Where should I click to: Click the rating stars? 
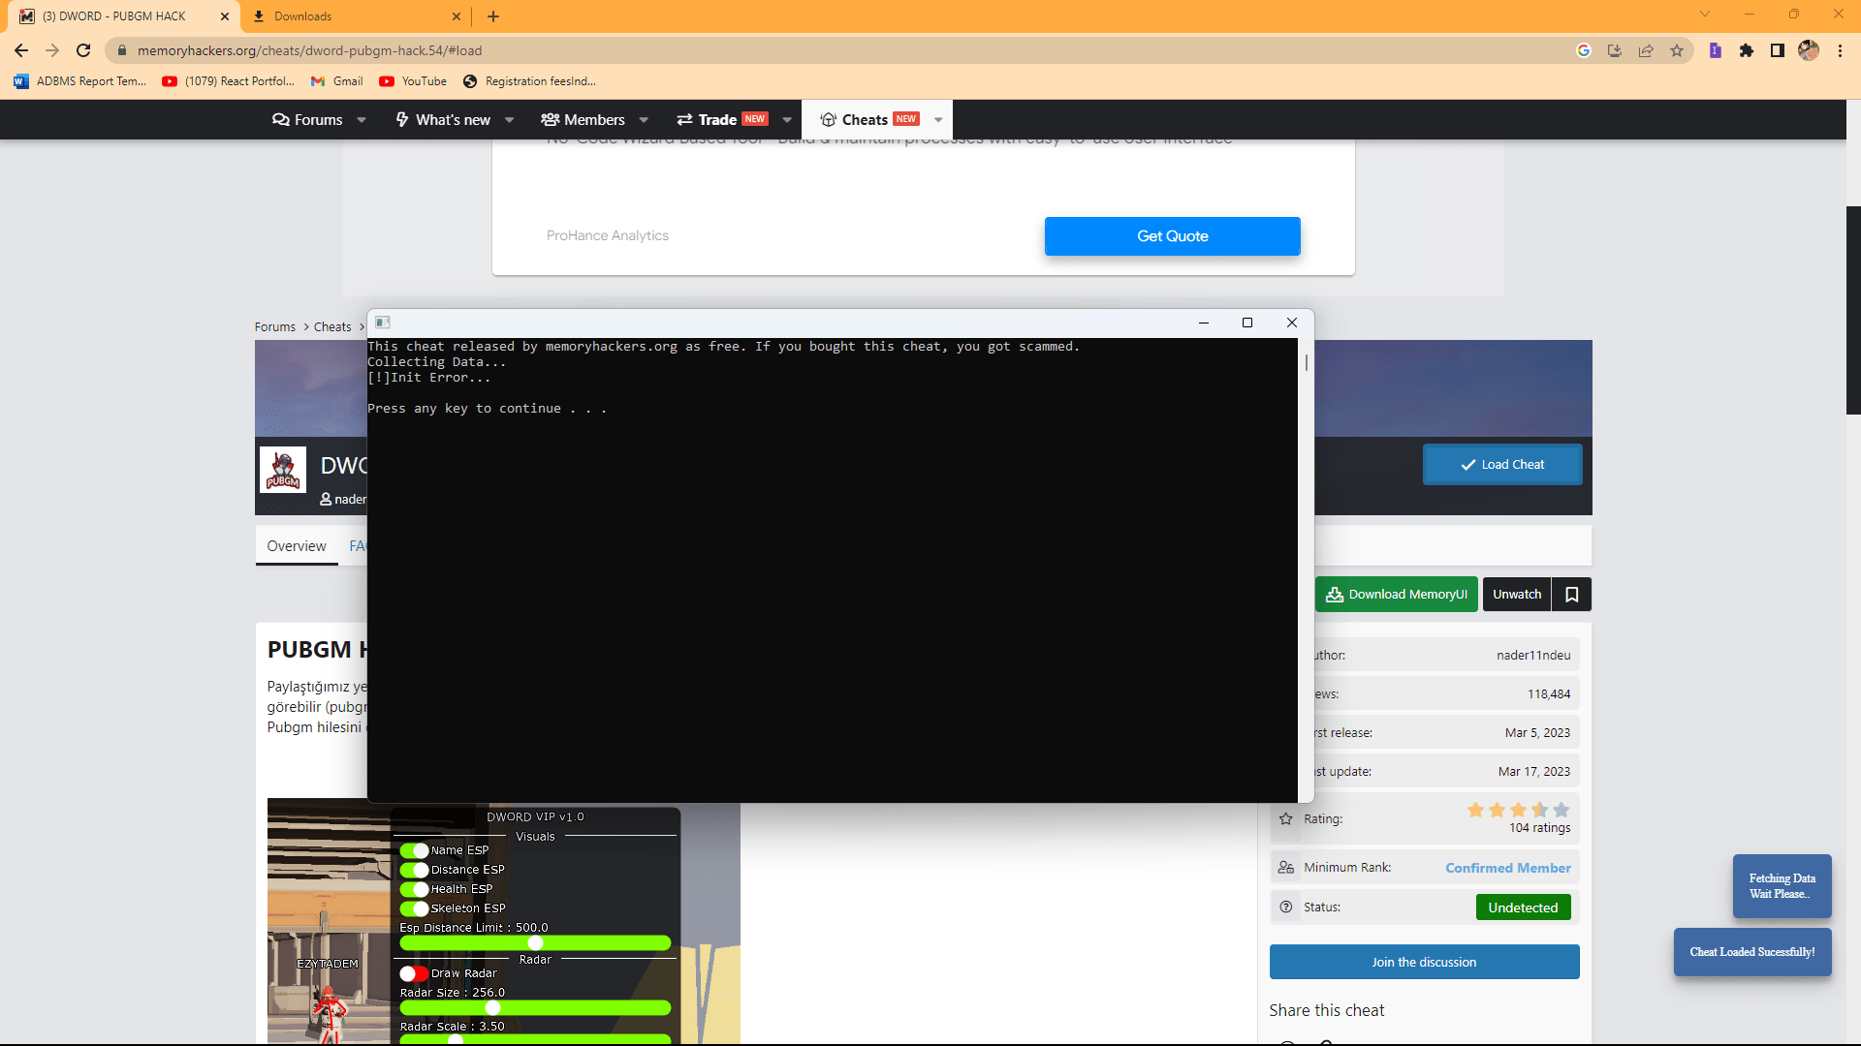[x=1518, y=810]
